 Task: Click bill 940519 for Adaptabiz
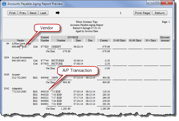pyautogui.click(x=45, y=91)
